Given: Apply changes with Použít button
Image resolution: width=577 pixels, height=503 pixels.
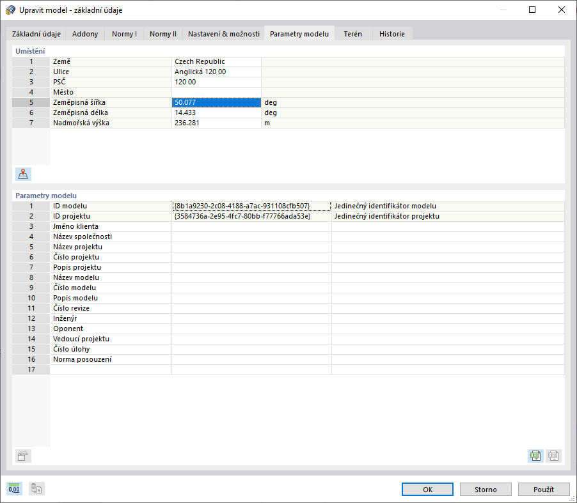Looking at the screenshot, I should click(544, 490).
